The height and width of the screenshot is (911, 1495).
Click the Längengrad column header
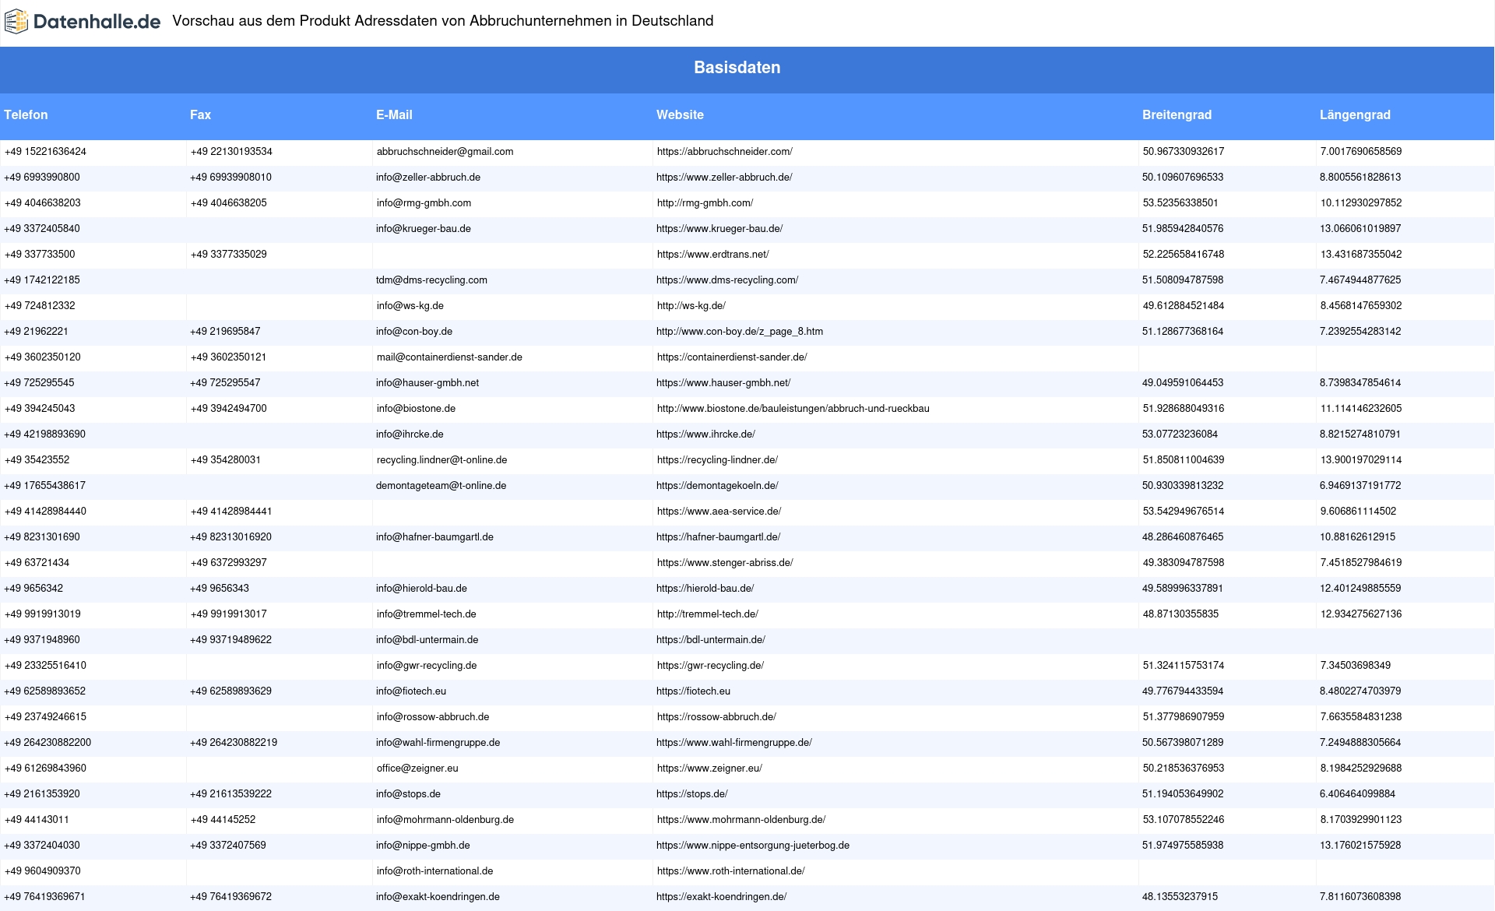coord(1355,114)
